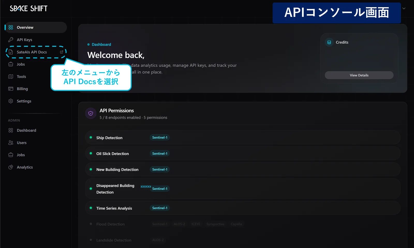Open the admin Dashboard page

(x=36, y=130)
